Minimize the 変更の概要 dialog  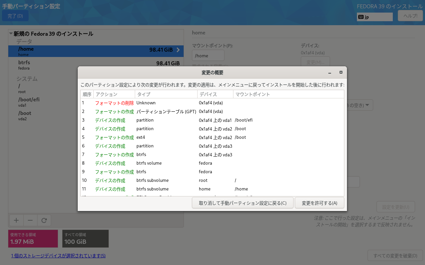(x=330, y=73)
